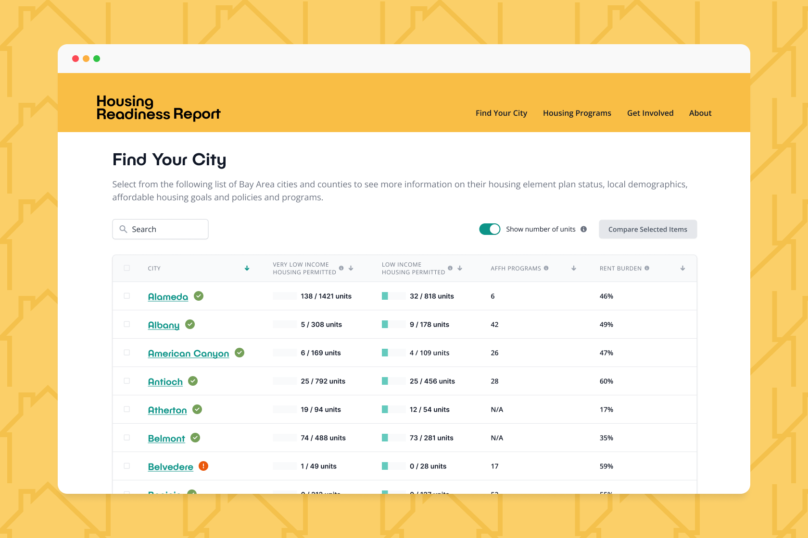The image size is (808, 538).
Task: Click the RENT BURDEN column header label
Action: pyautogui.click(x=620, y=268)
